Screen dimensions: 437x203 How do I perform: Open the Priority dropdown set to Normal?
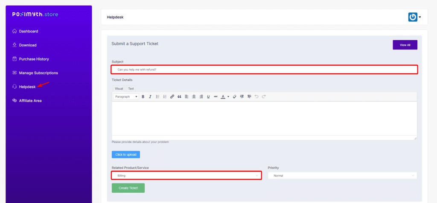point(342,175)
